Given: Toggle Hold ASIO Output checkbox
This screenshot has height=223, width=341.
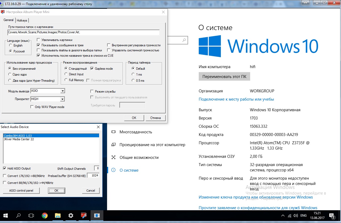Looking at the screenshot, I should click(x=5, y=168).
